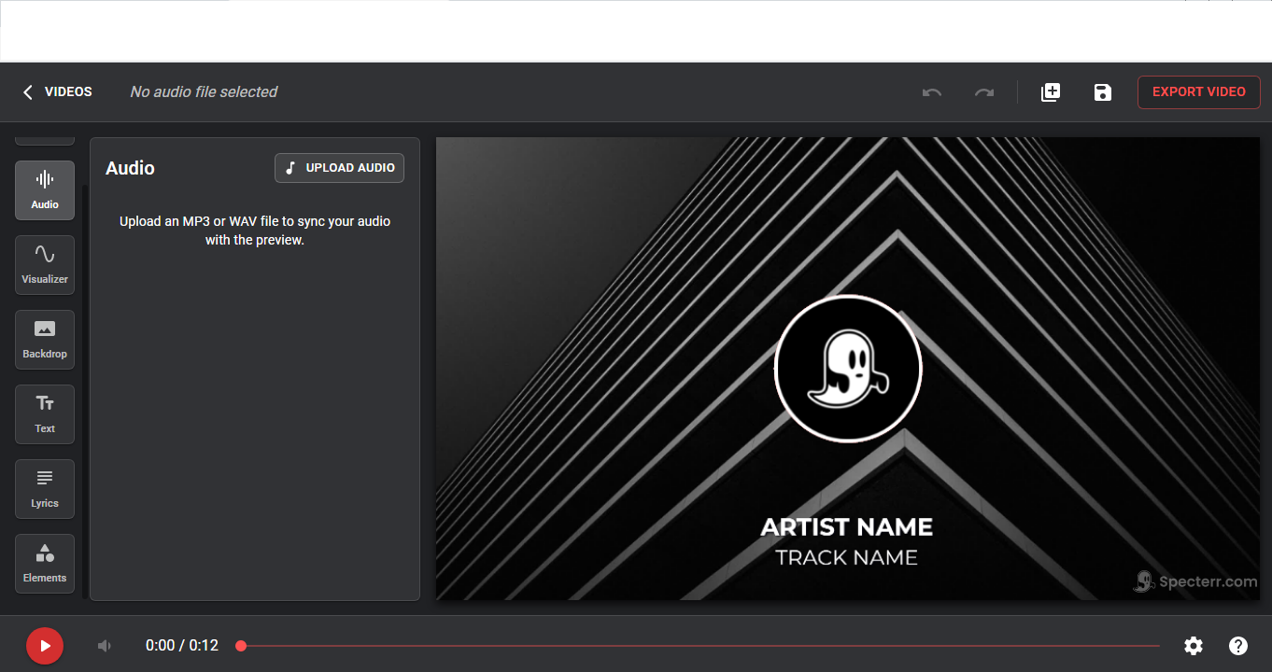Click the undo arrow icon
1272x672 pixels.
click(931, 92)
